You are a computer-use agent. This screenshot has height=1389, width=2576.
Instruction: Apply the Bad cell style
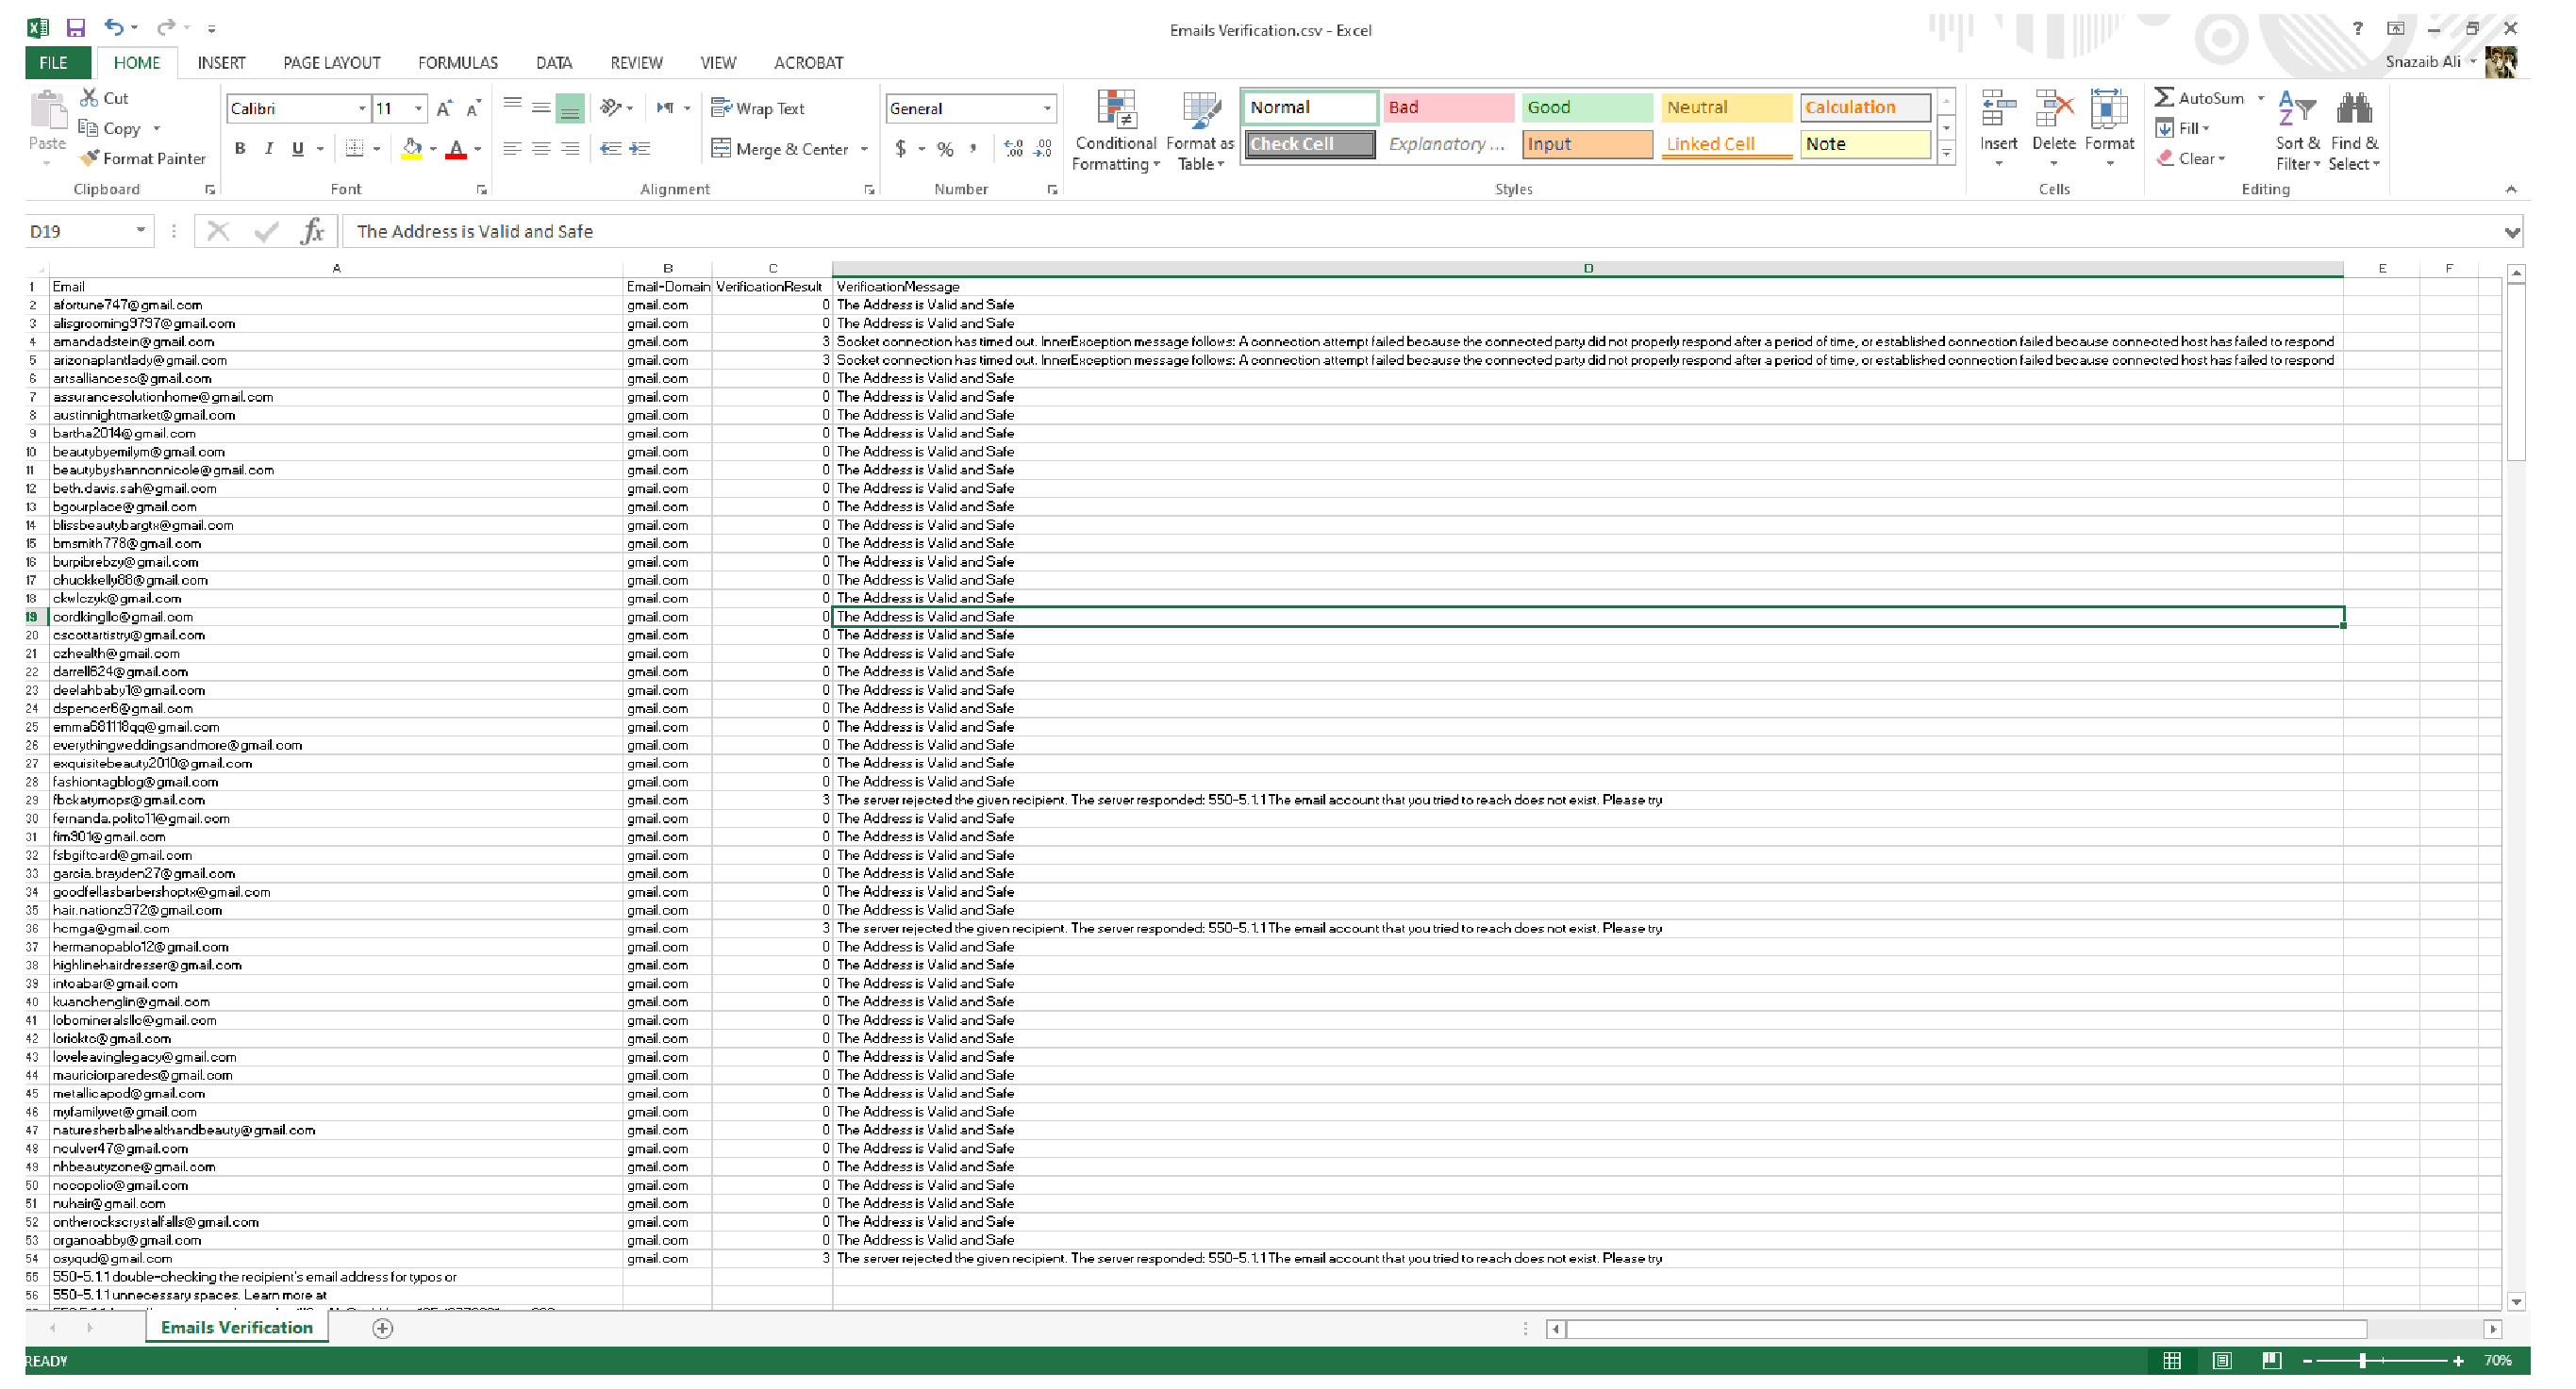pyautogui.click(x=1448, y=107)
